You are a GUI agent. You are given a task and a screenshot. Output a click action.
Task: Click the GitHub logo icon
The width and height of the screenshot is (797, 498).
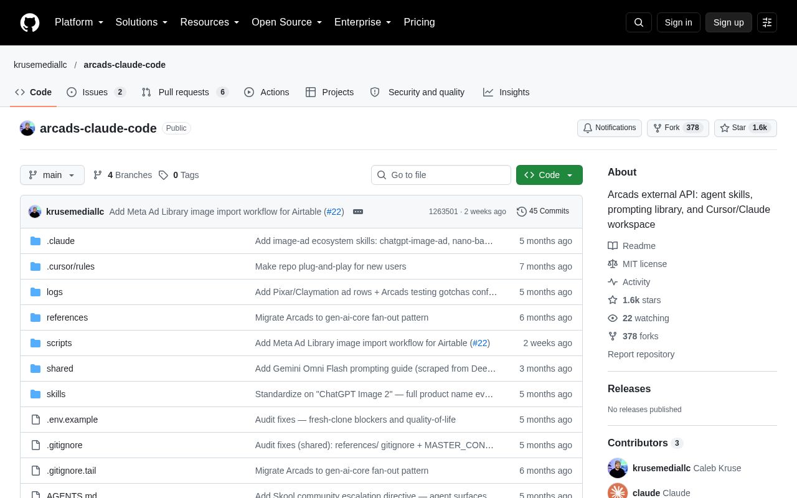coord(30,22)
